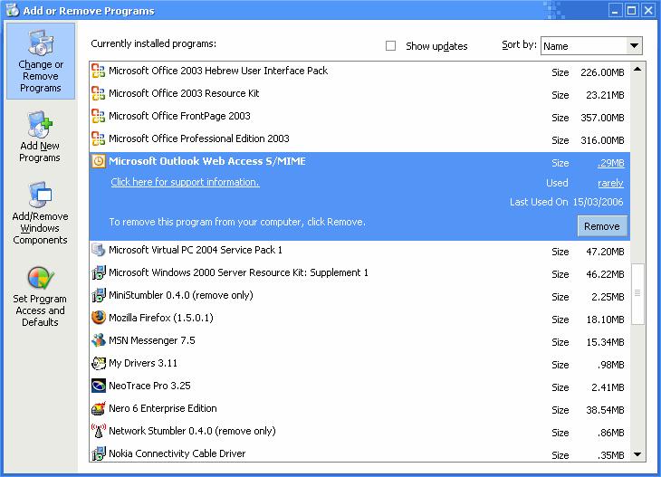Click the My Drivers 3.11 icon
Screen dimensions: 661x477
[x=99, y=363]
